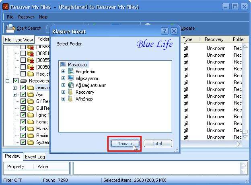Viewport: 251px width, 185px height.
Task: Select the Masaüstü tree item
Action: pyautogui.click(x=77, y=65)
